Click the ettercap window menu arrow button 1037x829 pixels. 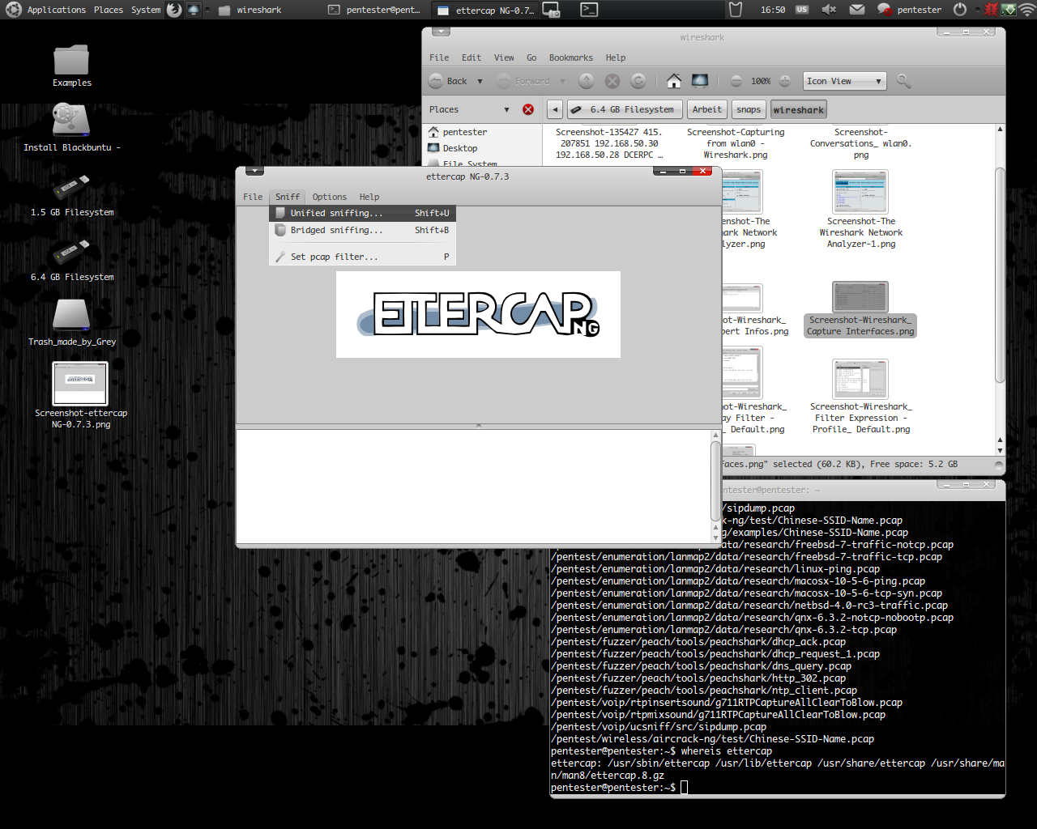(254, 171)
